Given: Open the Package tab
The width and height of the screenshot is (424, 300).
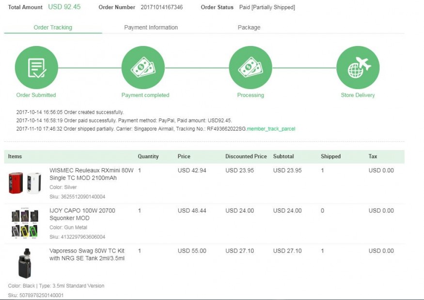Looking at the screenshot, I should [249, 28].
